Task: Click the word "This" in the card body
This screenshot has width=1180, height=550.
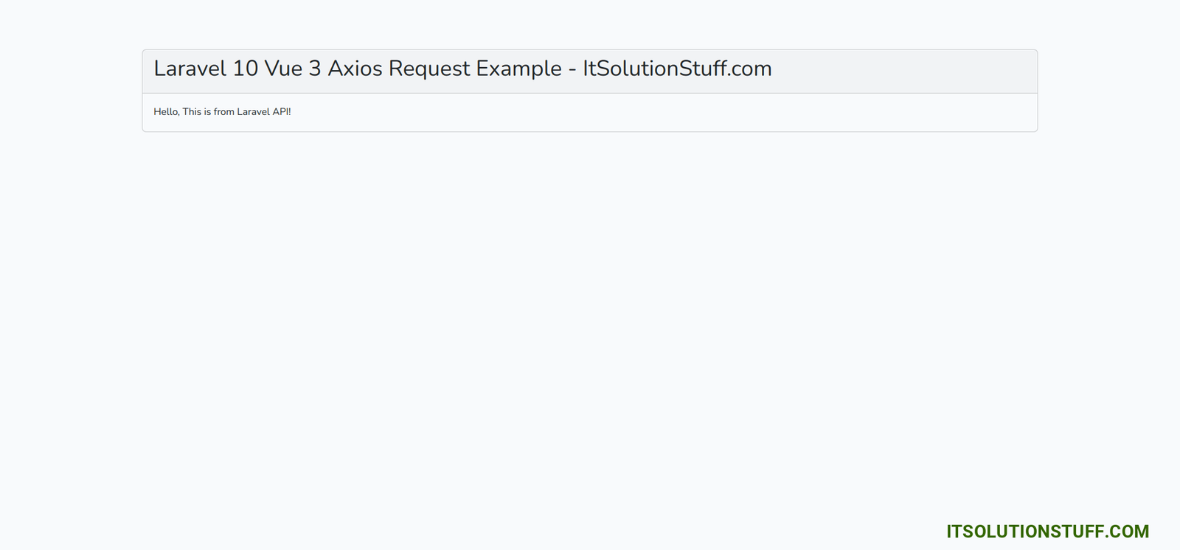Action: click(x=192, y=112)
